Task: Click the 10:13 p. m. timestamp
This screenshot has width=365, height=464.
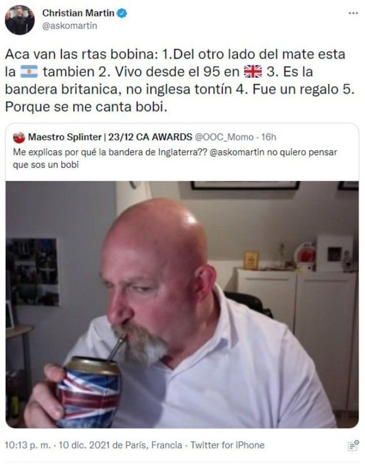Action: (28, 445)
